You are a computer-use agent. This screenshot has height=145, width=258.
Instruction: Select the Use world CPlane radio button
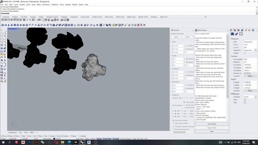[173, 120]
